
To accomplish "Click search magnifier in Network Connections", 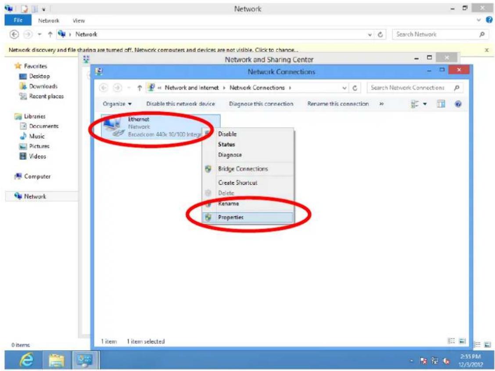I will [456, 88].
